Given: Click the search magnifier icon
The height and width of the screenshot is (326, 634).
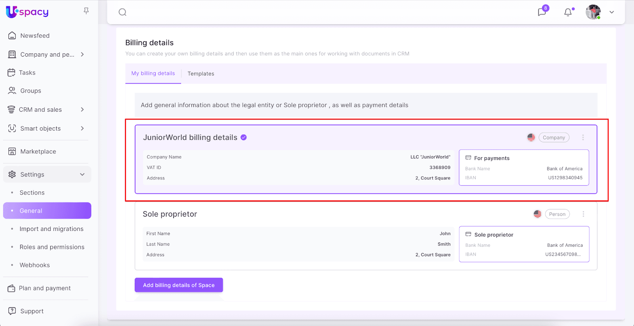Looking at the screenshot, I should click(122, 12).
